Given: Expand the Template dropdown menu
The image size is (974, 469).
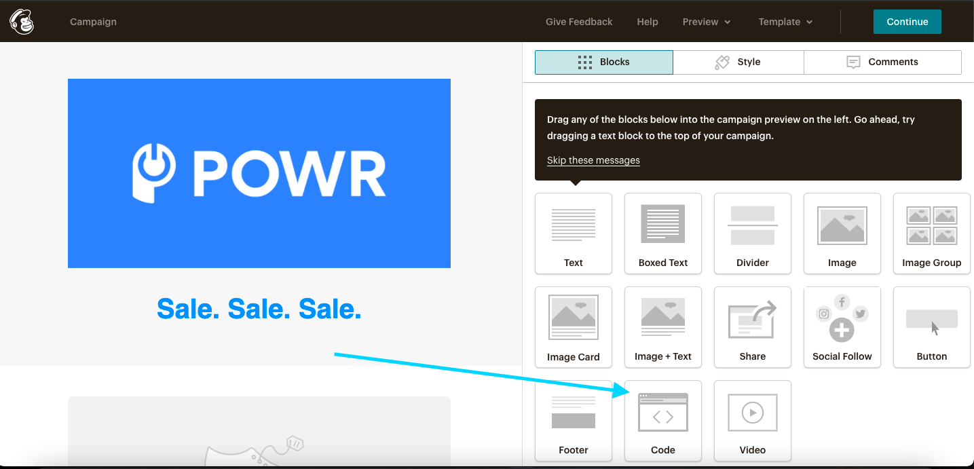Looking at the screenshot, I should (785, 22).
